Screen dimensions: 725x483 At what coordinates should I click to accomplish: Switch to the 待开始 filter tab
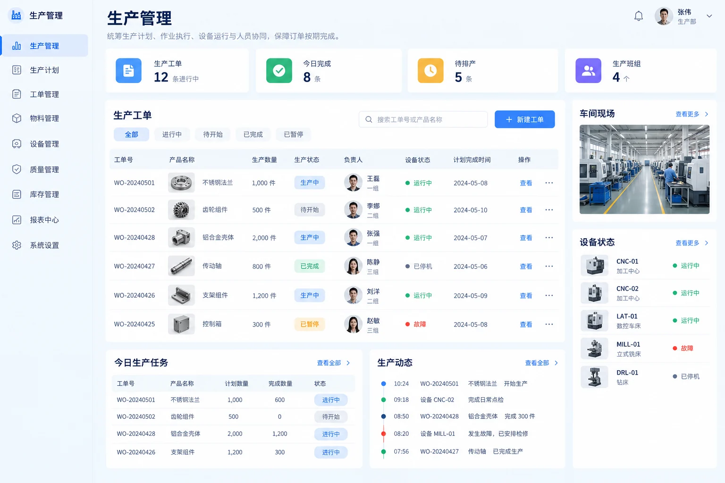[x=213, y=134]
